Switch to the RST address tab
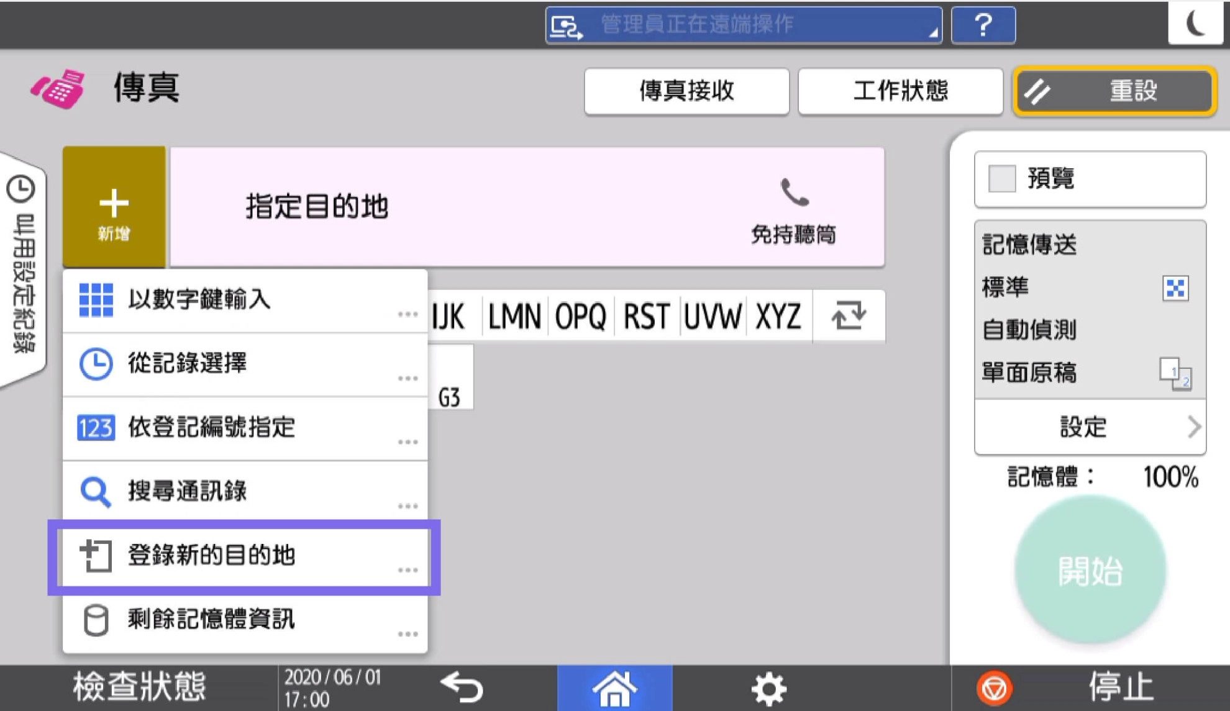 point(647,316)
